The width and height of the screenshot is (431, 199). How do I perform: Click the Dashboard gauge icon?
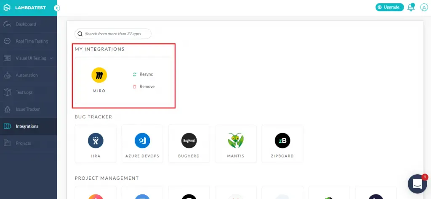tap(7, 24)
